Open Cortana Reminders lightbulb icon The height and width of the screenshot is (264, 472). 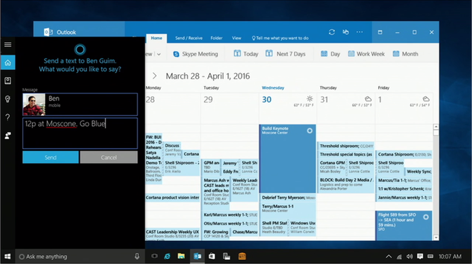(x=8, y=99)
